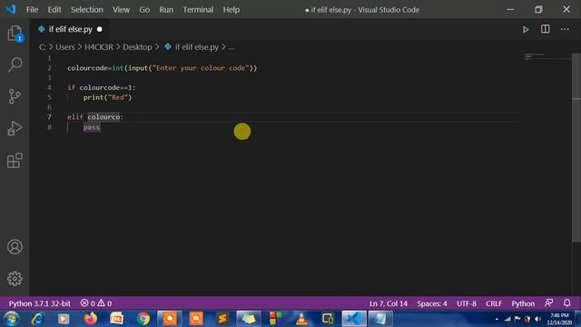The image size is (581, 327).
Task: Open Sublime Text from the taskbar
Action: [x=222, y=319]
